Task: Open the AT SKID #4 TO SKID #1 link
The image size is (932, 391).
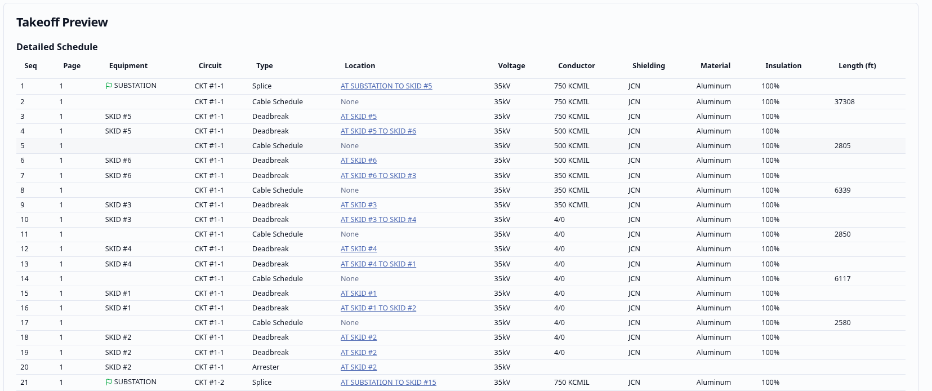Action: point(378,264)
